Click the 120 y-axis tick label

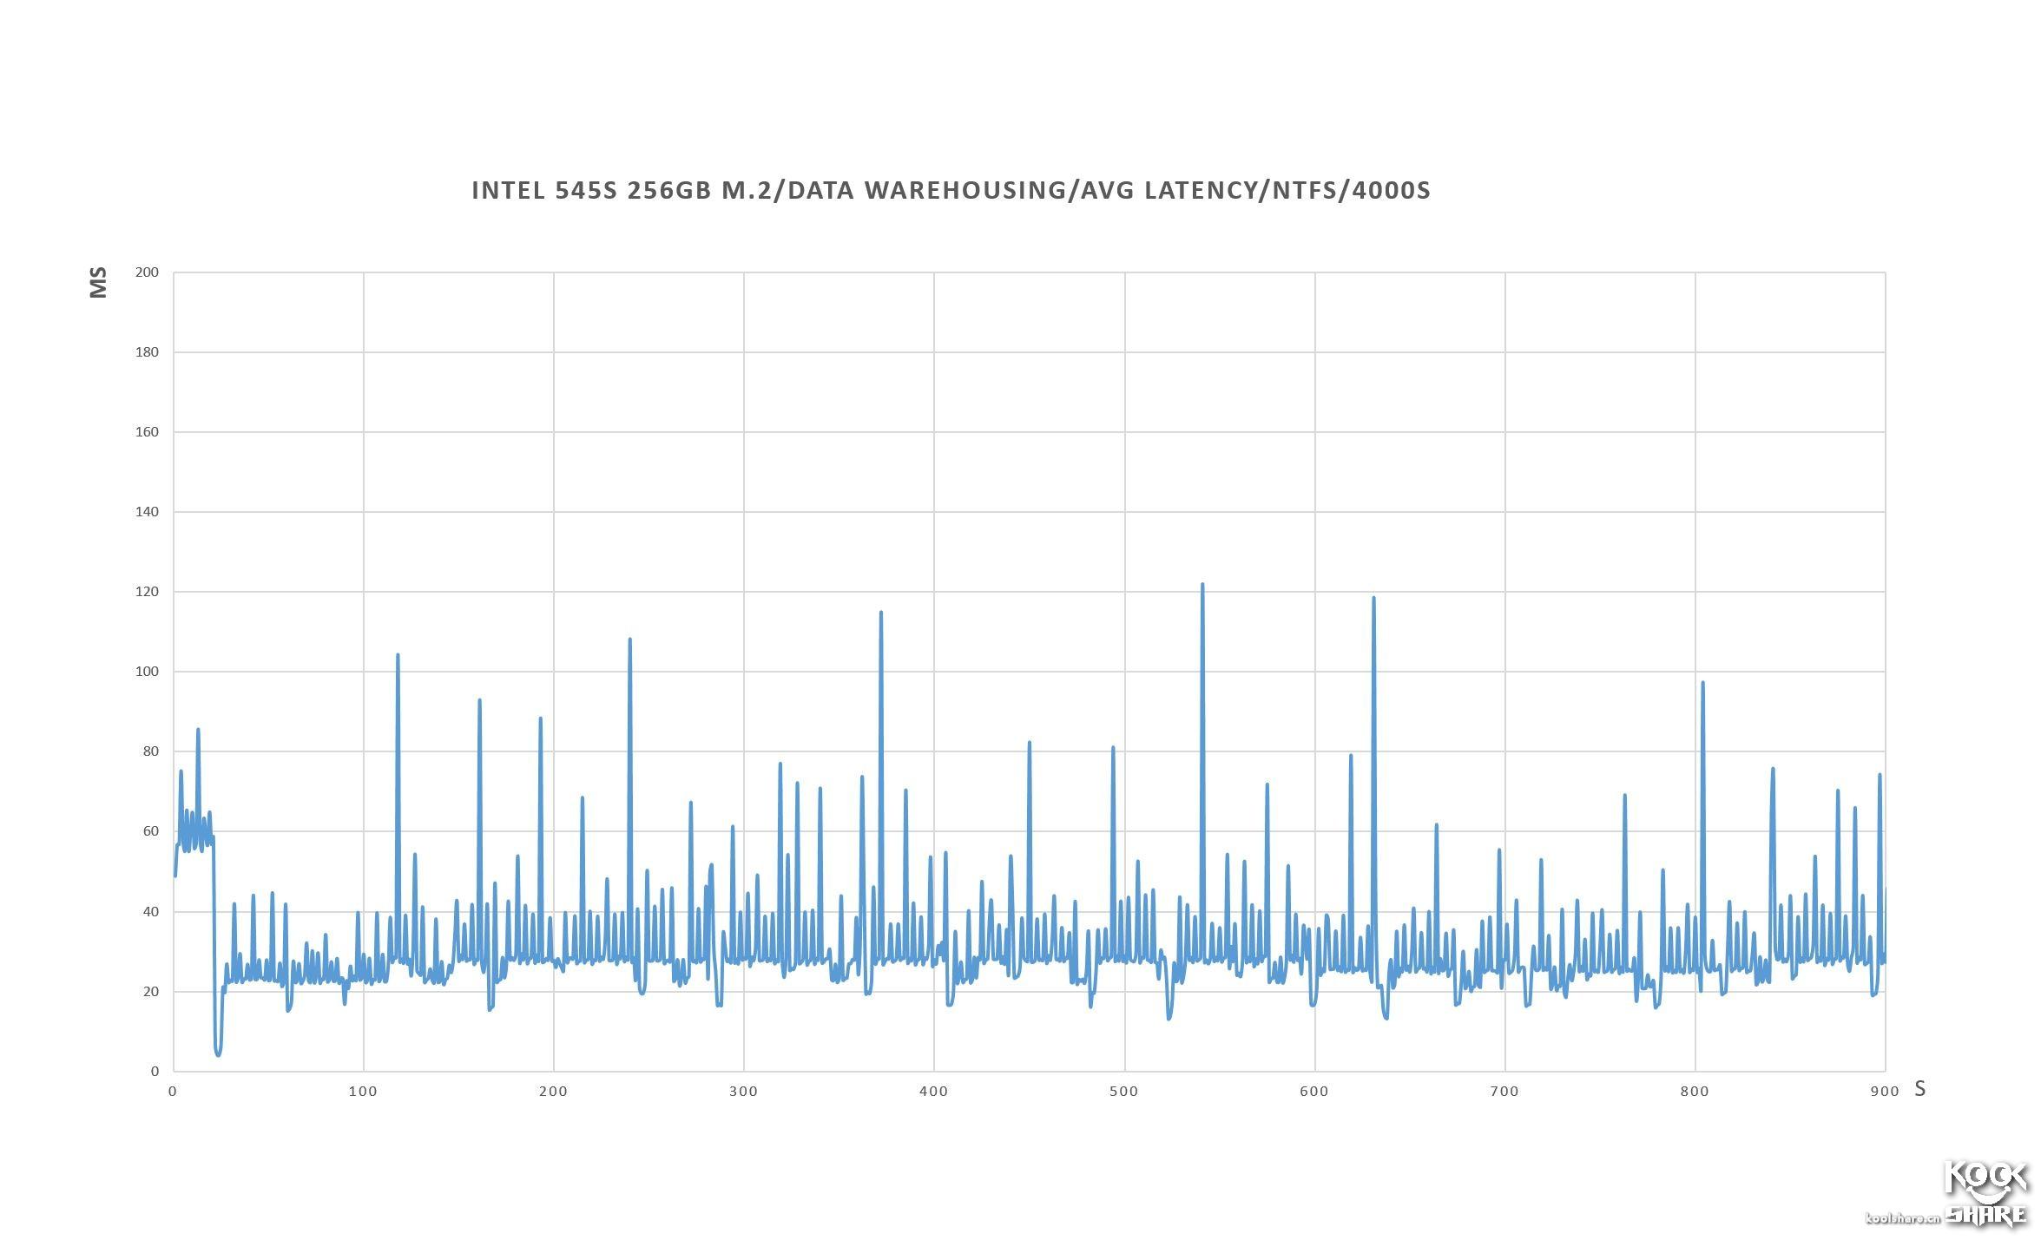147,592
